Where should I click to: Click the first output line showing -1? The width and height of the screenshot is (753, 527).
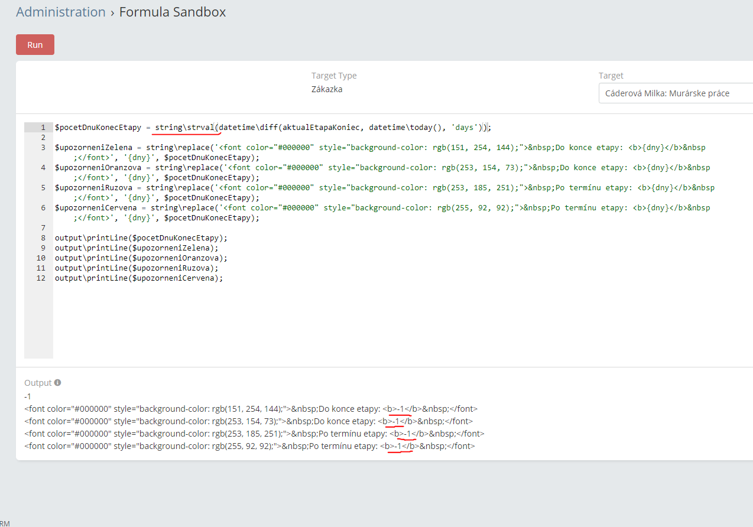point(28,396)
